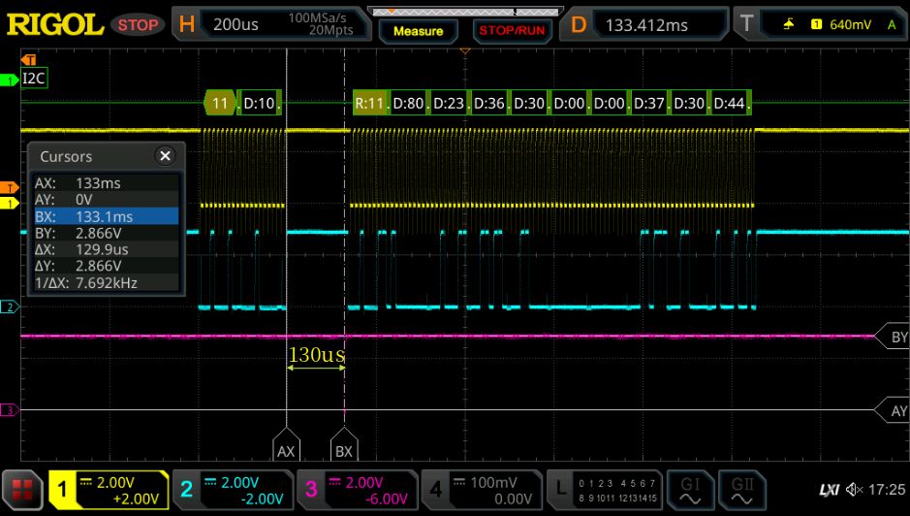910x516 pixels.
Task: Open the logic analyzer L panel
Action: (604, 490)
